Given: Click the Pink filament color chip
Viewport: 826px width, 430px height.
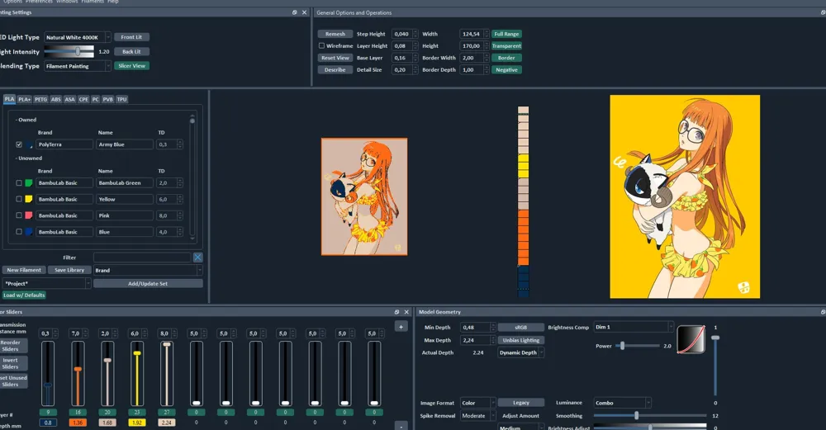Looking at the screenshot, I should tap(29, 215).
